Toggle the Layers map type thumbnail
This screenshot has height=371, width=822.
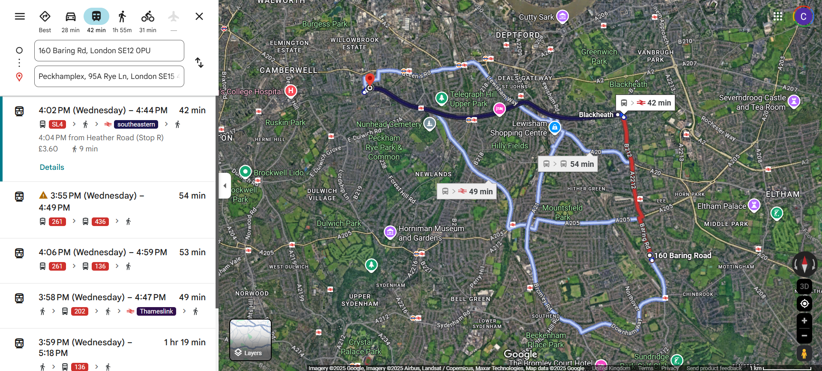click(251, 340)
